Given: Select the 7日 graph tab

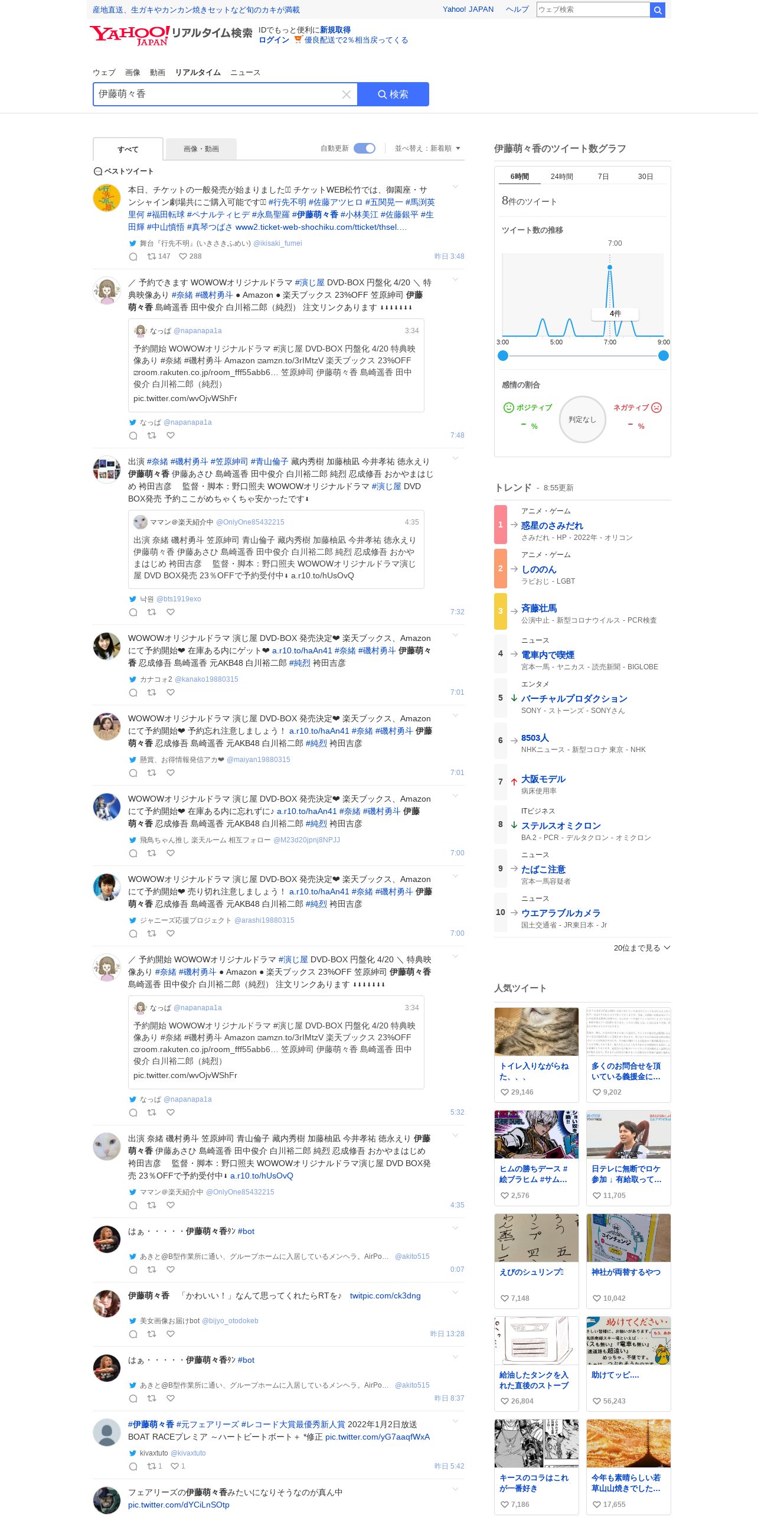Looking at the screenshot, I should click(603, 177).
